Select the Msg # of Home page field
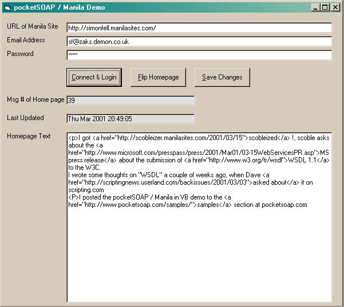Image resolution: width=344 pixels, height=307 pixels. [x=131, y=101]
